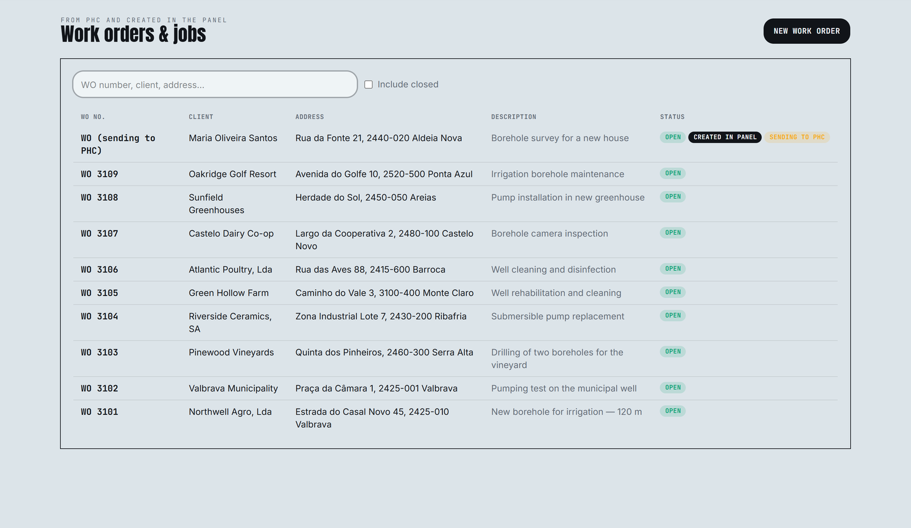Open work order WO 3101
This screenshot has width=911, height=528.
tap(100, 412)
